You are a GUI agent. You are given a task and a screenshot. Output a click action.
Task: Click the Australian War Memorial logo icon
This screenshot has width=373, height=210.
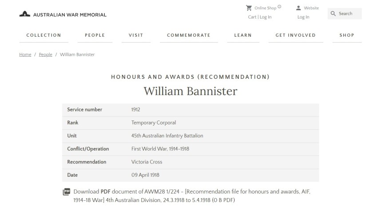coord(25,15)
